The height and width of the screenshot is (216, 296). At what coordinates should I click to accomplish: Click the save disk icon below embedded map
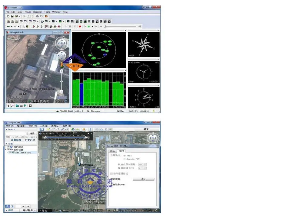point(30,106)
